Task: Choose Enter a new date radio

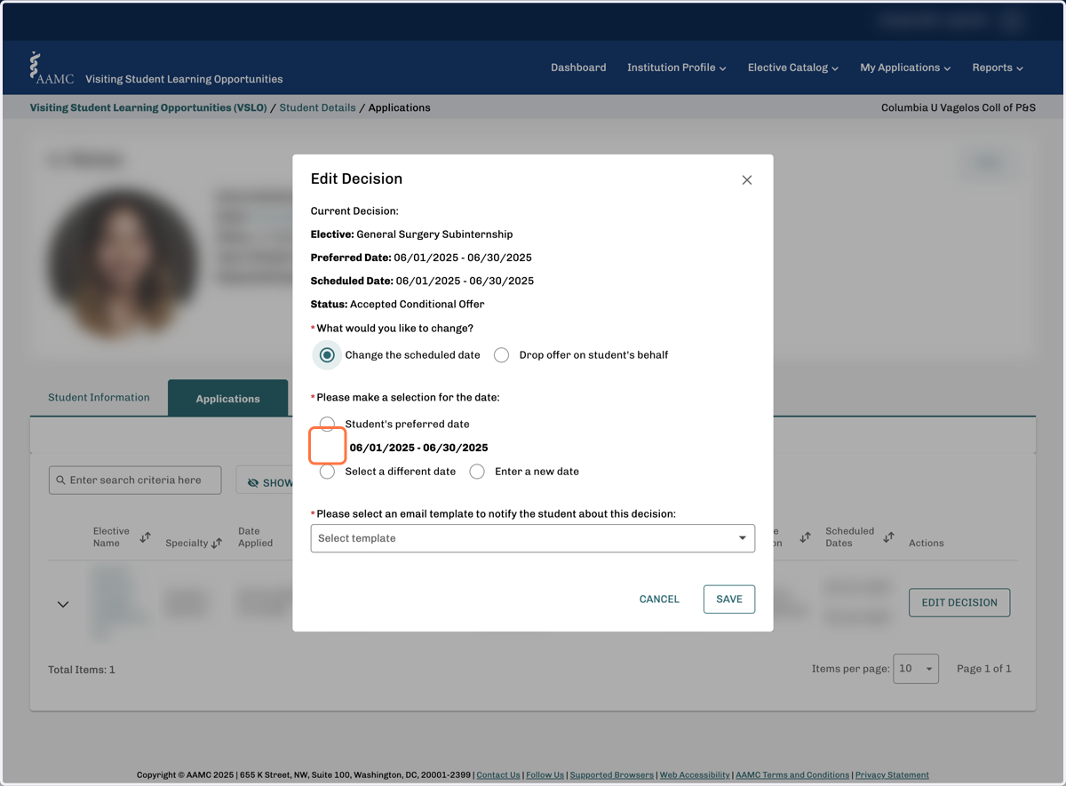Action: pyautogui.click(x=477, y=472)
